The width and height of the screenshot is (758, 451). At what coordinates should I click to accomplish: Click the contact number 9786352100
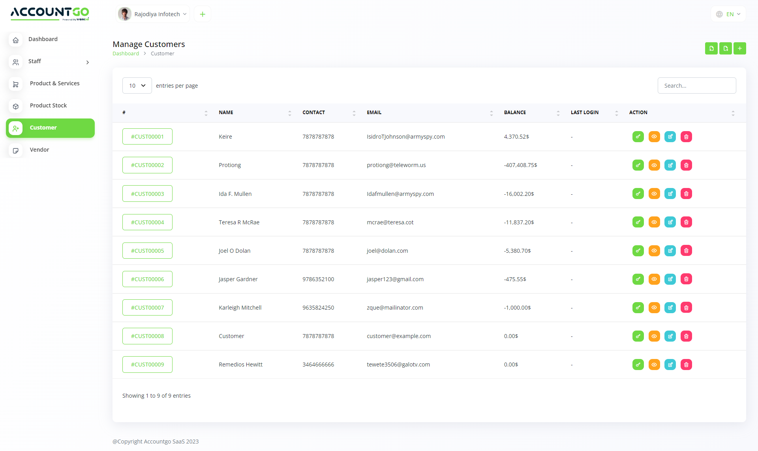coord(318,279)
